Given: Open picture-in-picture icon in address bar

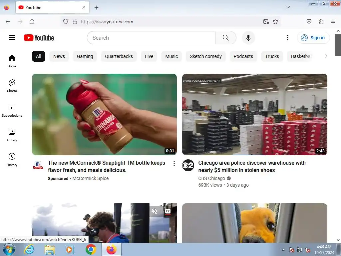Looking at the screenshot, I should tap(266, 22).
